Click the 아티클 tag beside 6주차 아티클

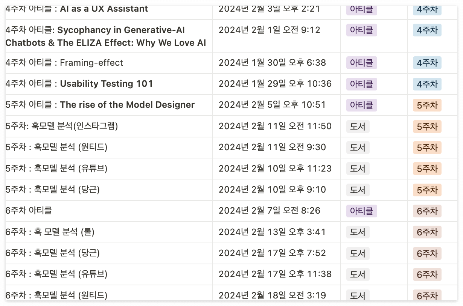(361, 211)
